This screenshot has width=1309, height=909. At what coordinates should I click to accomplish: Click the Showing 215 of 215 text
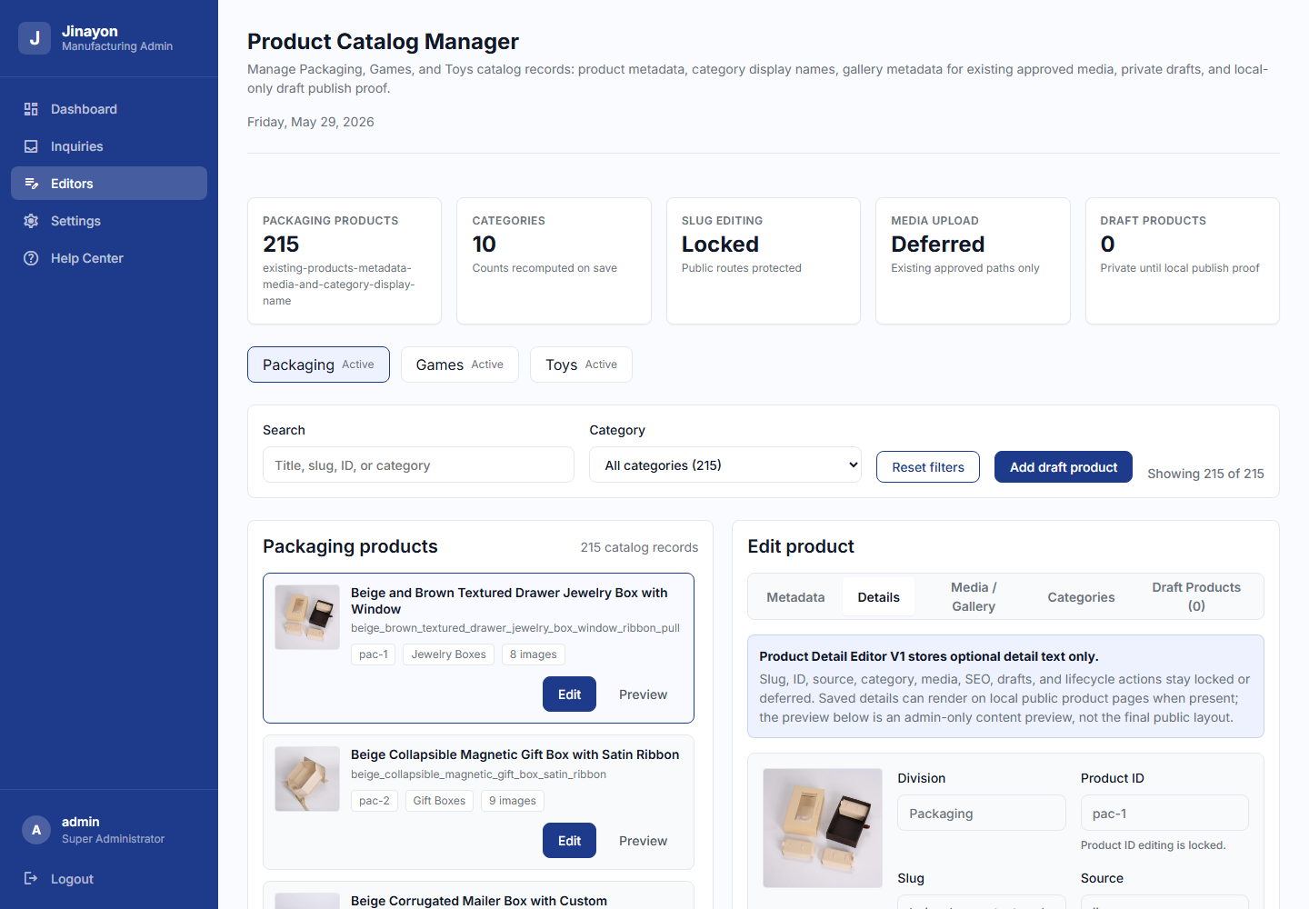point(1205,474)
